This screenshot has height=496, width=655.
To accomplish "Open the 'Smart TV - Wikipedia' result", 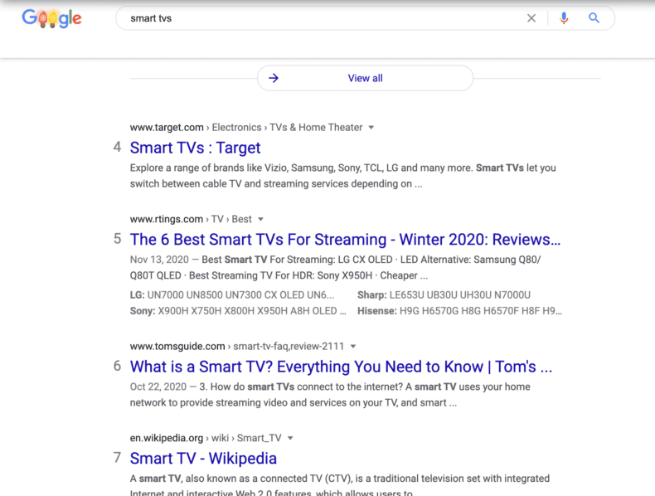I will click(203, 459).
